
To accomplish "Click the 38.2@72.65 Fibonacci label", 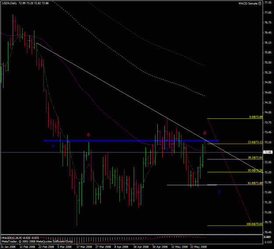I will coord(255,157).
